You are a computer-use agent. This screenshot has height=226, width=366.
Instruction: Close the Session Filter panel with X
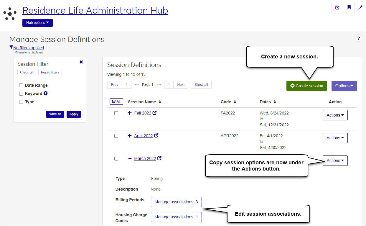click(81, 62)
